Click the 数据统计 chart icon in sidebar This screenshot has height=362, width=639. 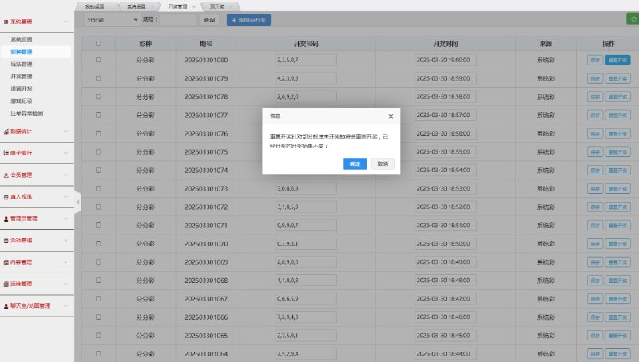(6, 132)
